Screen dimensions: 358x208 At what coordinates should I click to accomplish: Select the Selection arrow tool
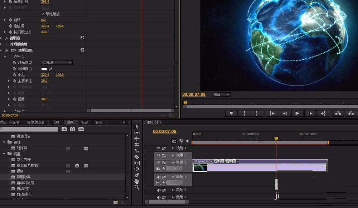coord(137,126)
